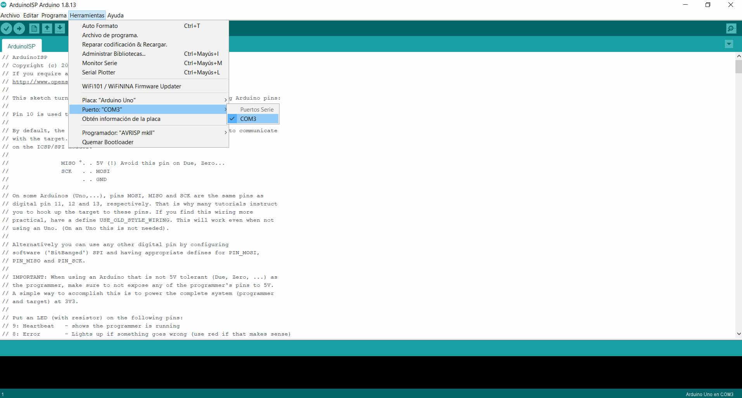Image resolution: width=742 pixels, height=398 pixels.
Task: Restore down the Arduino window
Action: (x=708, y=5)
